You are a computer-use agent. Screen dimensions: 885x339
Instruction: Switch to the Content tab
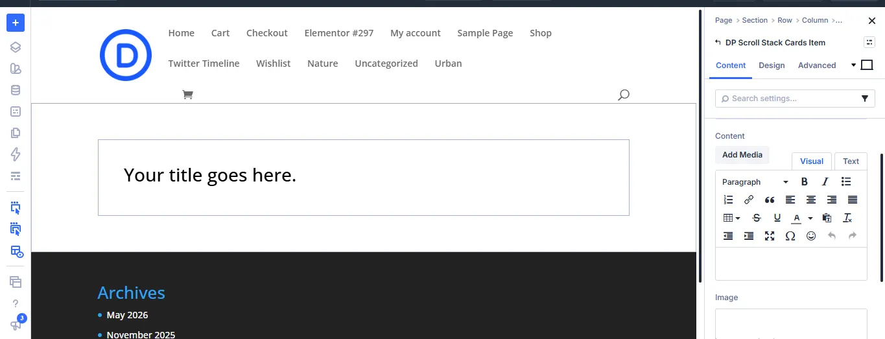[x=731, y=65]
